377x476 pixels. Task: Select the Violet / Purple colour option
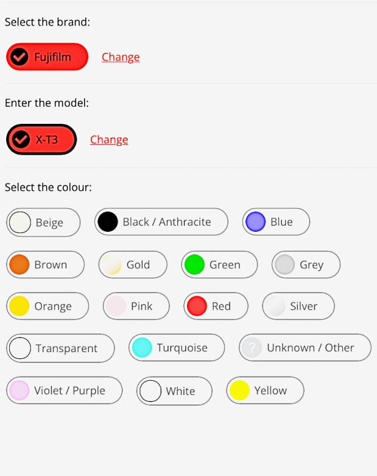click(64, 391)
